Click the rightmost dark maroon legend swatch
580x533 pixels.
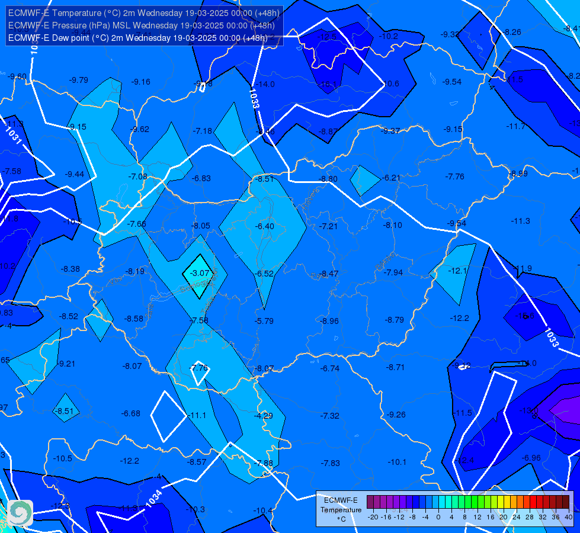pos(566,502)
